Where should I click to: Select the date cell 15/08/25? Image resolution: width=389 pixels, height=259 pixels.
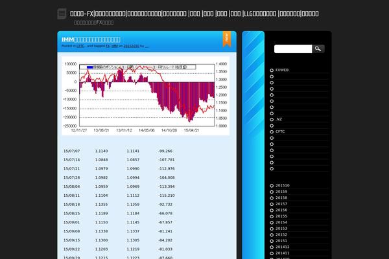click(x=71, y=214)
